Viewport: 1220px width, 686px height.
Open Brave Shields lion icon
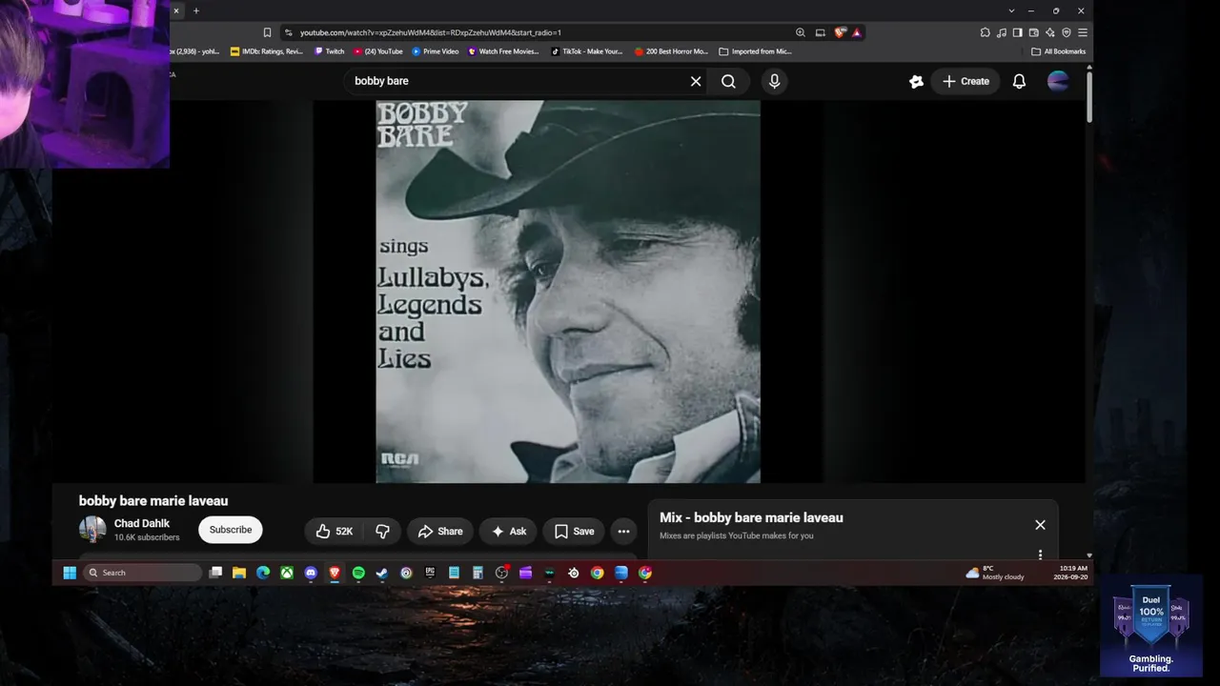[x=840, y=32]
